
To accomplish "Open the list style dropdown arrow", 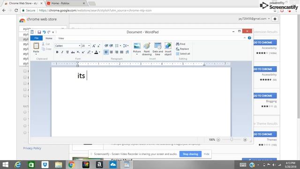I will (120, 46).
